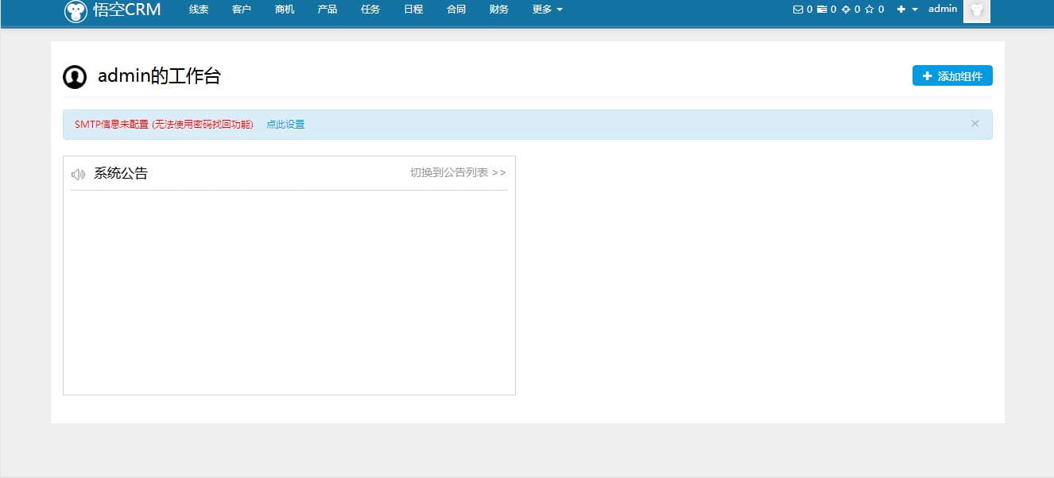1054x478 pixels.
Task: Open the messages envelope icon
Action: click(x=797, y=9)
